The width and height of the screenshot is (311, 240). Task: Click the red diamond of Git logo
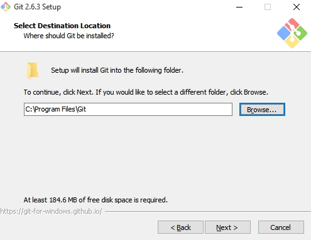point(292,24)
